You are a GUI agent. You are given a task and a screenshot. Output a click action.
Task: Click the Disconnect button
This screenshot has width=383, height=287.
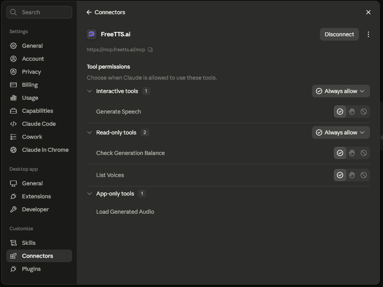click(339, 34)
